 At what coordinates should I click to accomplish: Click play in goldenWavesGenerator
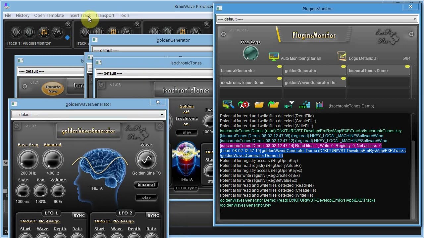[146, 198]
